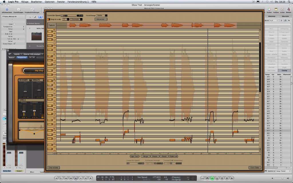
Task: Expand the Ansicht dropdown in plugin window
Action: point(17,54)
